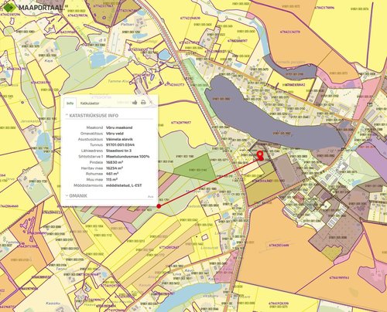Expand the OMANIK section
The width and height of the screenshot is (387, 312).
pos(77,196)
